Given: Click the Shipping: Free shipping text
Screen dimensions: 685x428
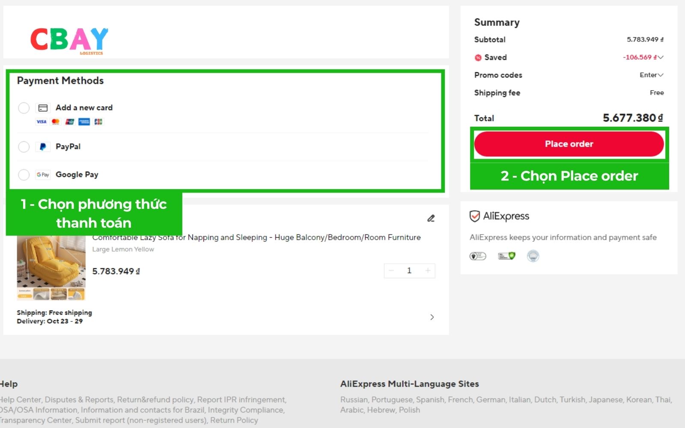Looking at the screenshot, I should [x=54, y=312].
